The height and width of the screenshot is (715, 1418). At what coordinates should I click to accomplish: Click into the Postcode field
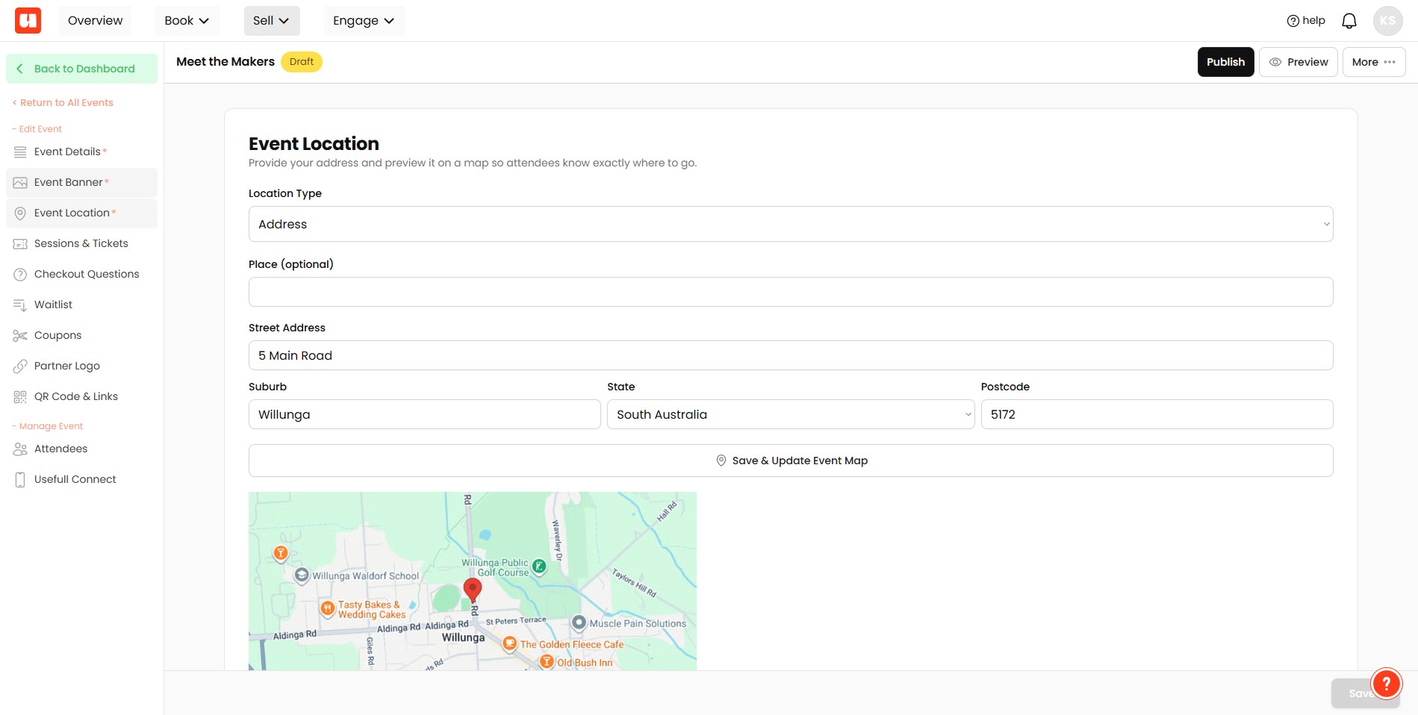tap(1157, 414)
